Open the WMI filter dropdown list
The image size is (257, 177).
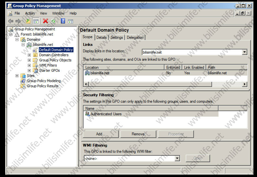coord(177,158)
